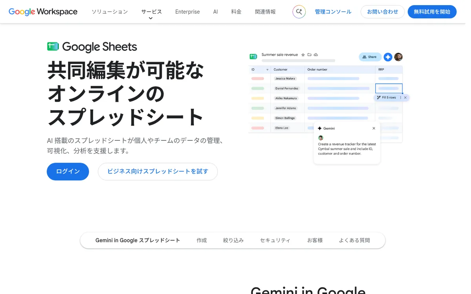Go to the AI navigation item
This screenshot has height=294, width=471.
coord(215,12)
